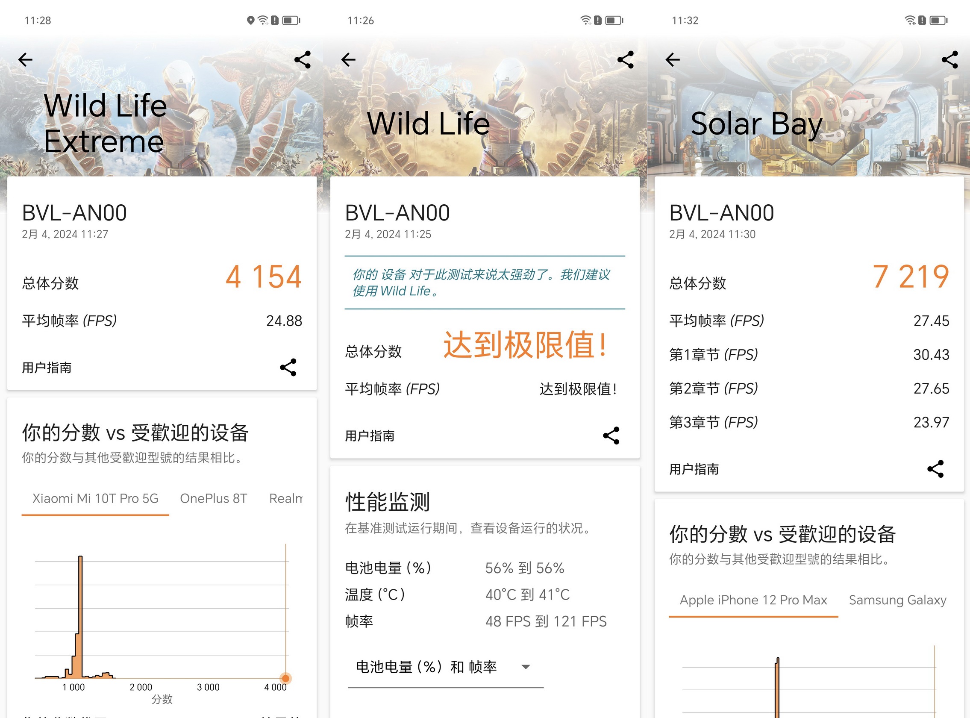Tap battery level 56% 到 56% value
This screenshot has height=718, width=970.
[x=525, y=568]
